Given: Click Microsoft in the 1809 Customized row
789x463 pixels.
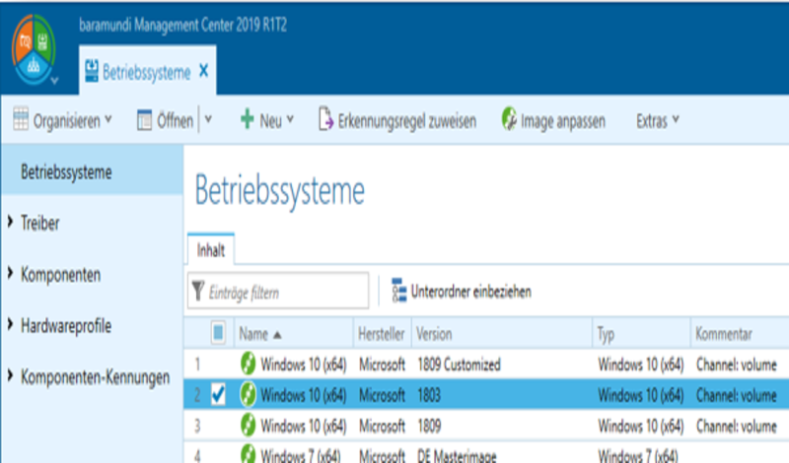Looking at the screenshot, I should [382, 364].
